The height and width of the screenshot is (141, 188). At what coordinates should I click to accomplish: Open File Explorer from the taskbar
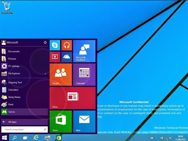(x=48, y=138)
